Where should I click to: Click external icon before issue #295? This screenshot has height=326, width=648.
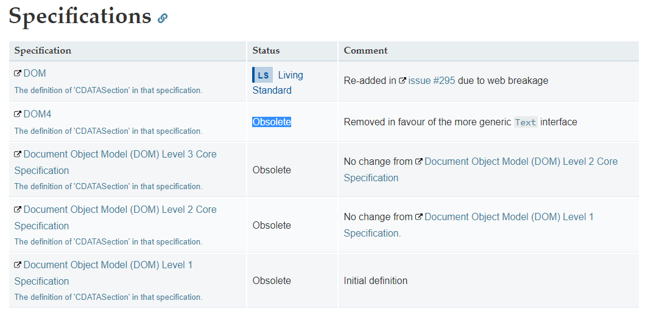(403, 80)
